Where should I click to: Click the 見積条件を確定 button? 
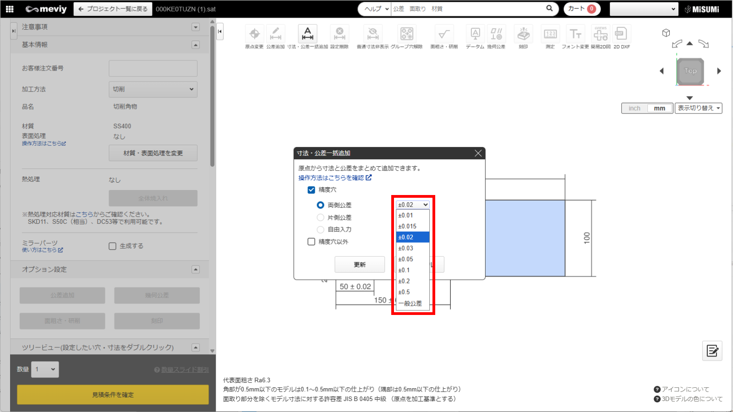pyautogui.click(x=113, y=395)
